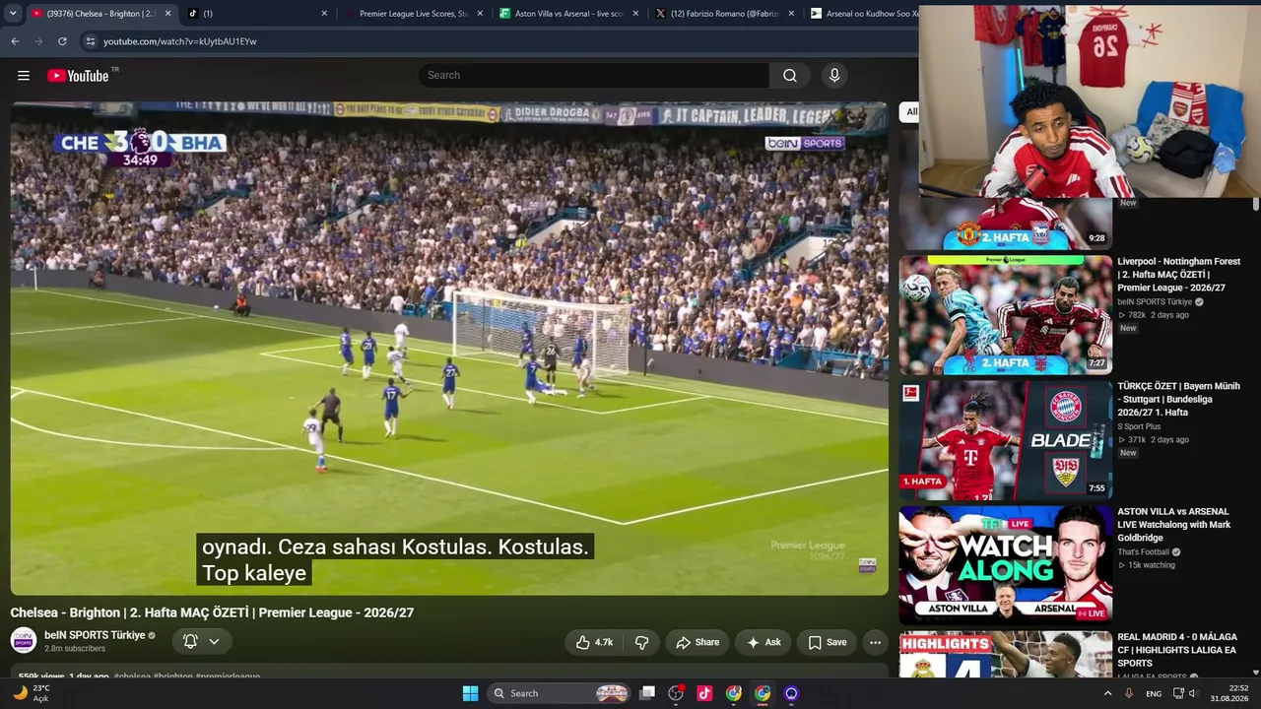Click the #chelsea hashtag in description

point(132,677)
